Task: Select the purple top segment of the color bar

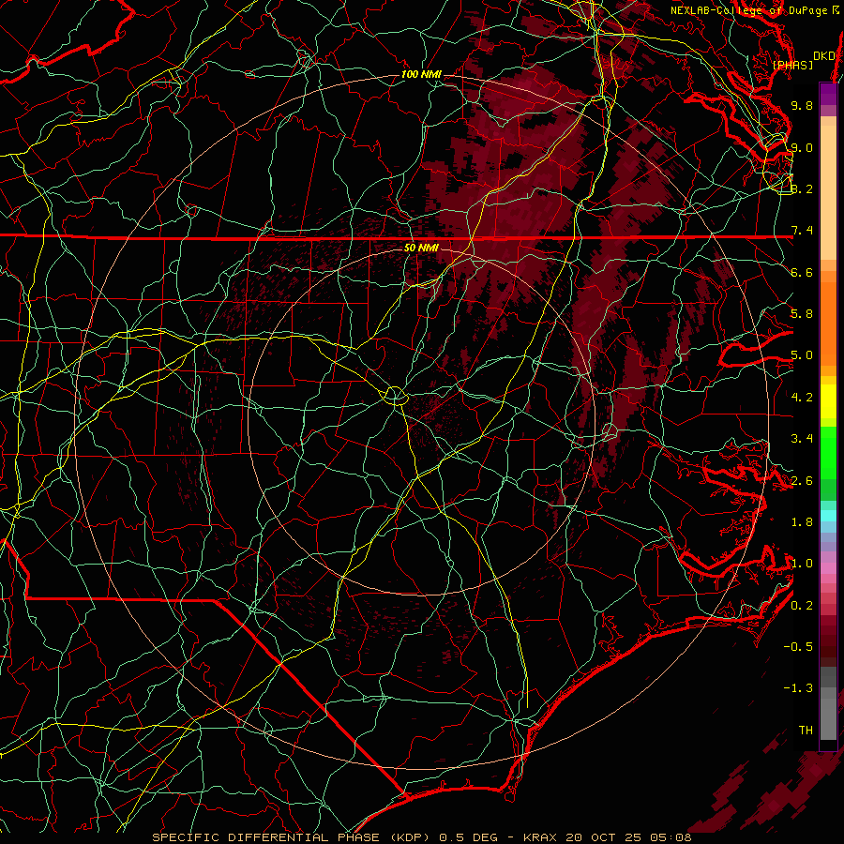Action: [828, 94]
